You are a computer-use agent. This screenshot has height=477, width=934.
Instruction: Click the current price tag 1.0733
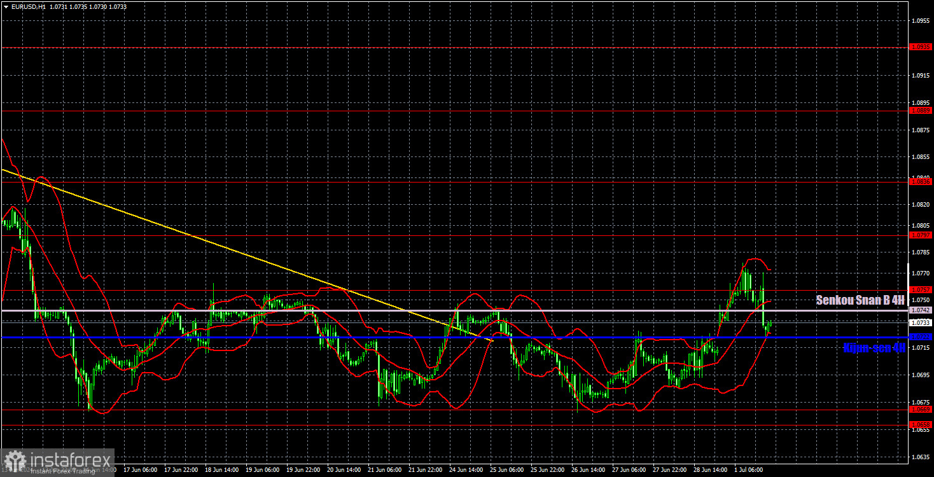tap(921, 322)
